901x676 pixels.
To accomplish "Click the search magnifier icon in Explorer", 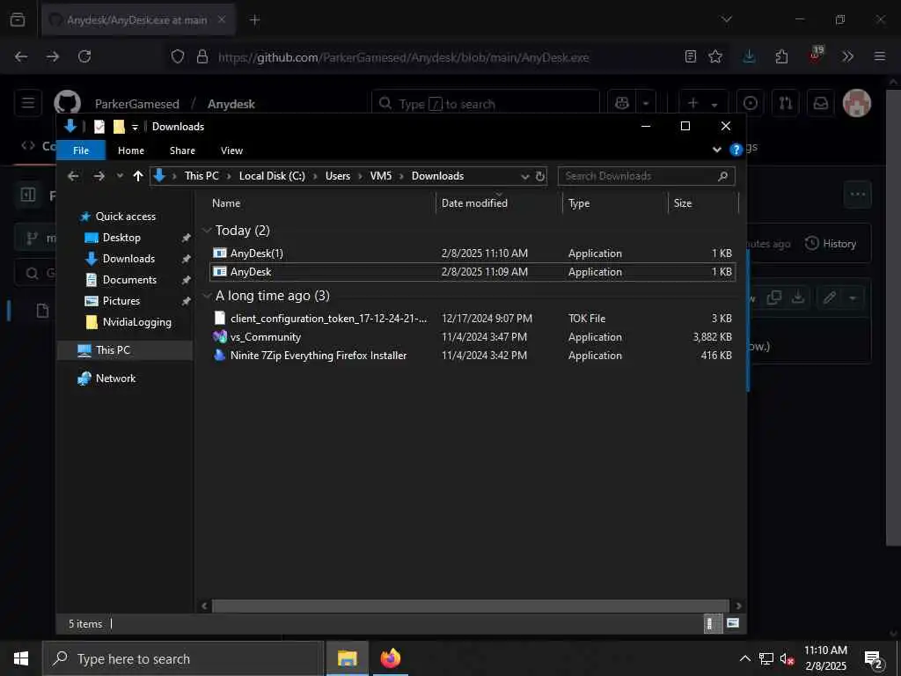I will [x=723, y=176].
